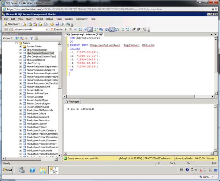The width and height of the screenshot is (220, 181).
Task: Click the Increase Indent icon
Action: (x=139, y=29)
